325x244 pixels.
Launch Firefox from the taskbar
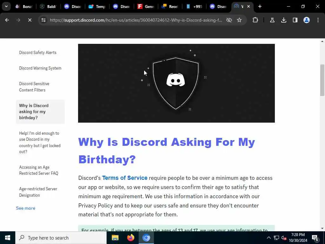[x=130, y=238]
